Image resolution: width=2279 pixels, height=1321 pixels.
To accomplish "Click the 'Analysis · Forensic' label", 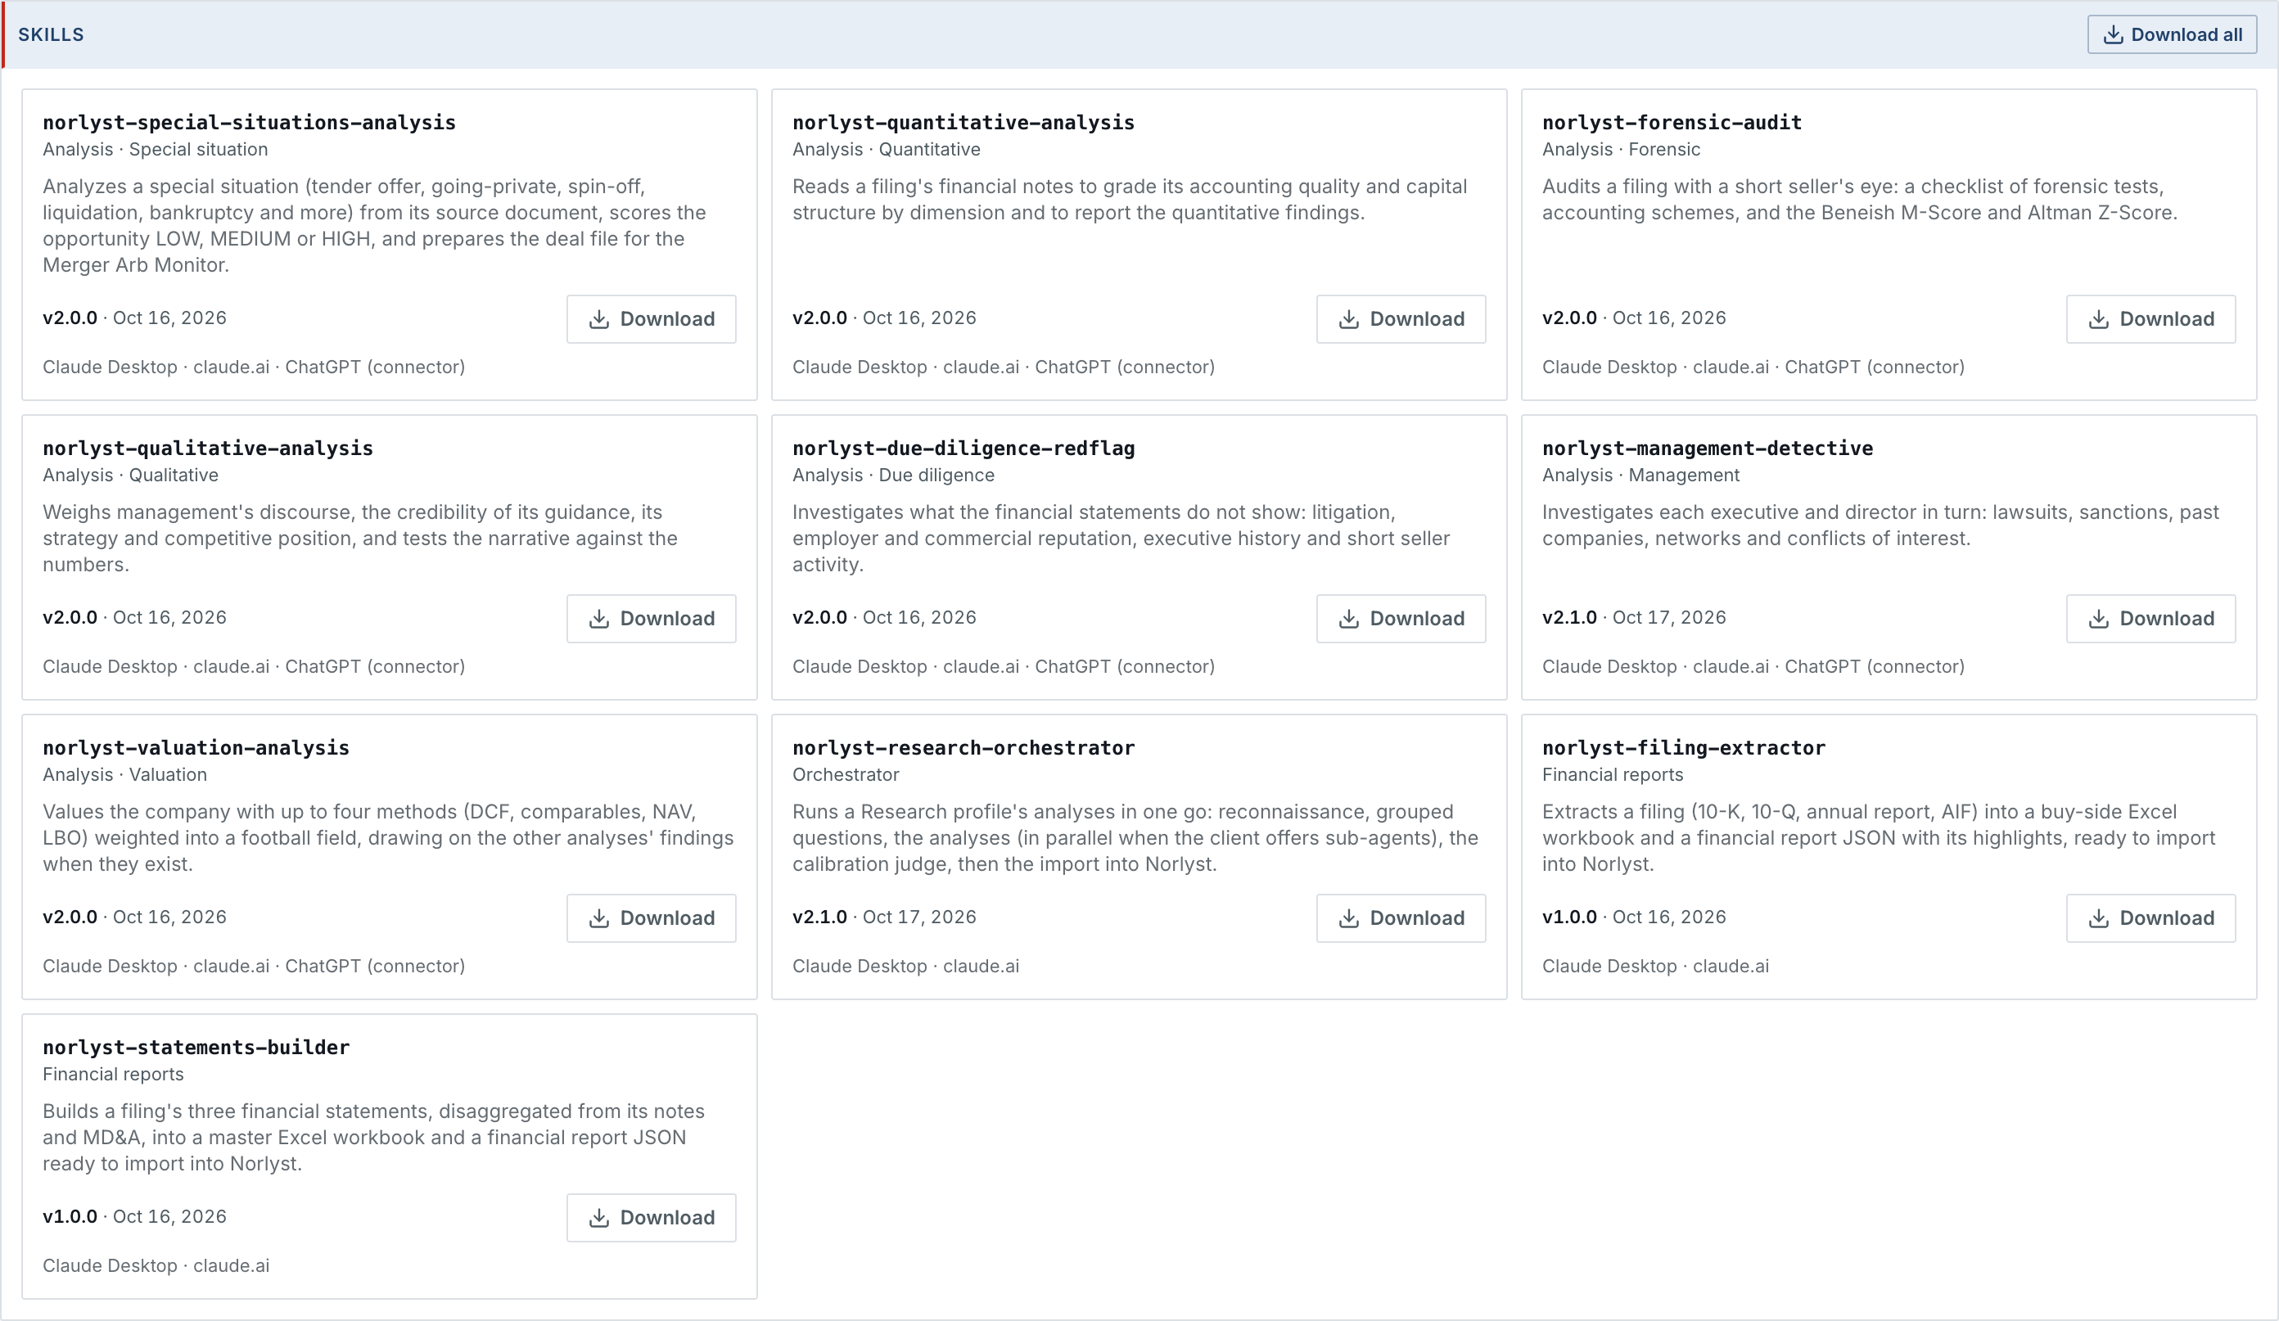I will click(1621, 149).
